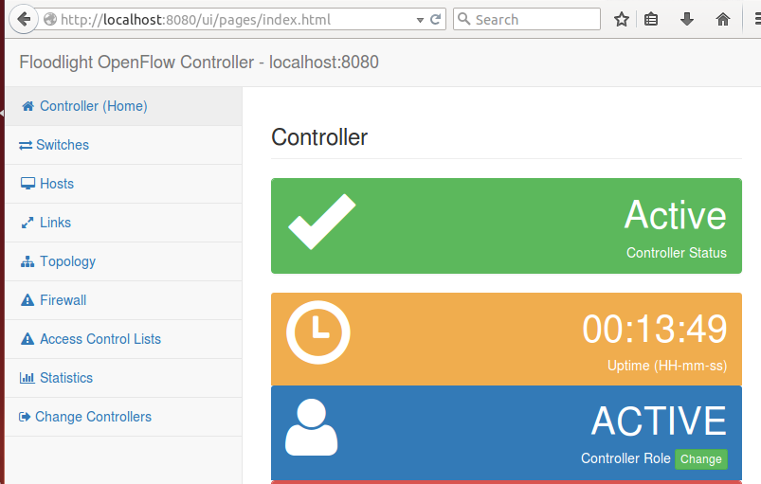
Task: Click the Controller Status label
Action: tap(676, 253)
